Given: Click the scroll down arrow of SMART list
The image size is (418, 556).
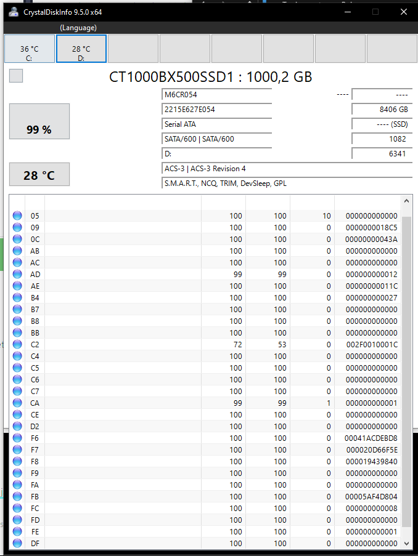Looking at the screenshot, I should 407,544.
